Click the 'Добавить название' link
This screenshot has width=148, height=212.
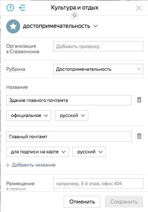click(34, 165)
